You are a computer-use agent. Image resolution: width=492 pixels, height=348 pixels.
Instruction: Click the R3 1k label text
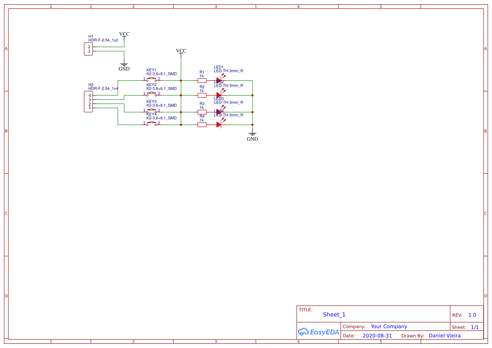coord(202,105)
